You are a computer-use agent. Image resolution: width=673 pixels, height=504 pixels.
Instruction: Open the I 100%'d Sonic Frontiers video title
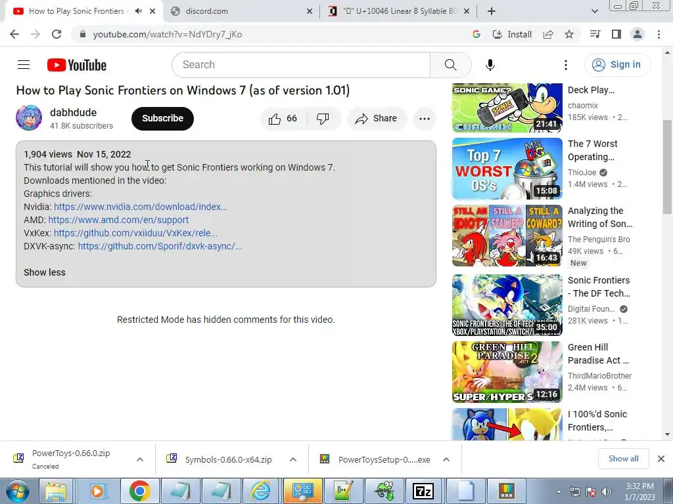tap(597, 421)
